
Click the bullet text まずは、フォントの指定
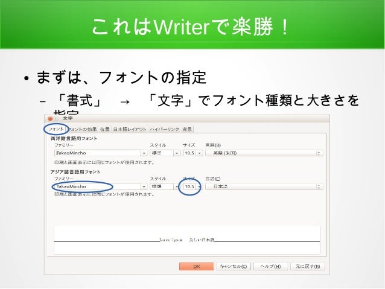(x=121, y=77)
